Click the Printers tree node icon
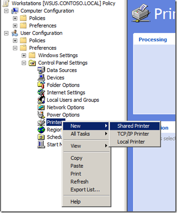The height and width of the screenshot is (213, 177). pos(41,122)
